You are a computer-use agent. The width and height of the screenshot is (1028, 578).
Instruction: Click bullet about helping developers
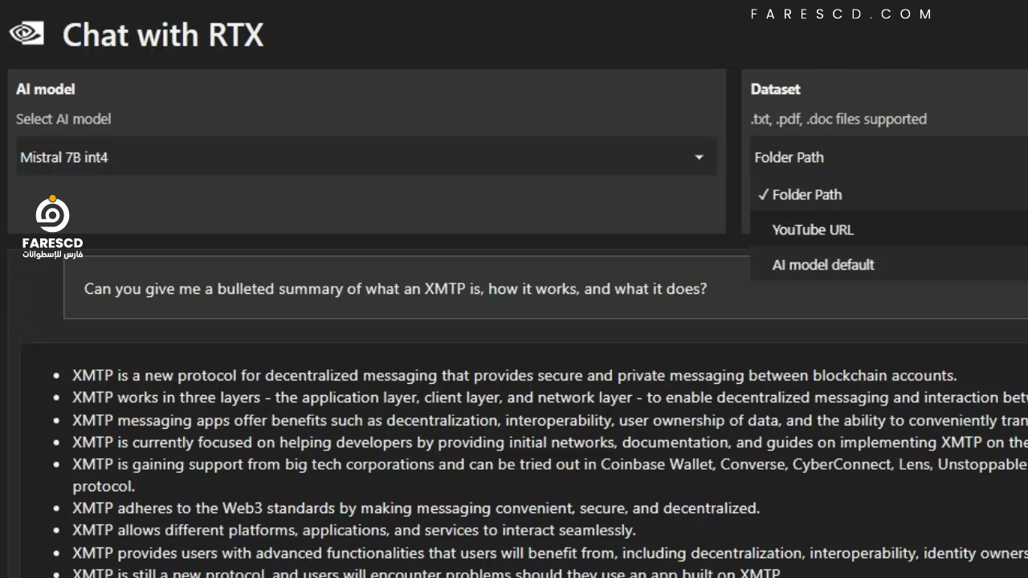tap(550, 442)
